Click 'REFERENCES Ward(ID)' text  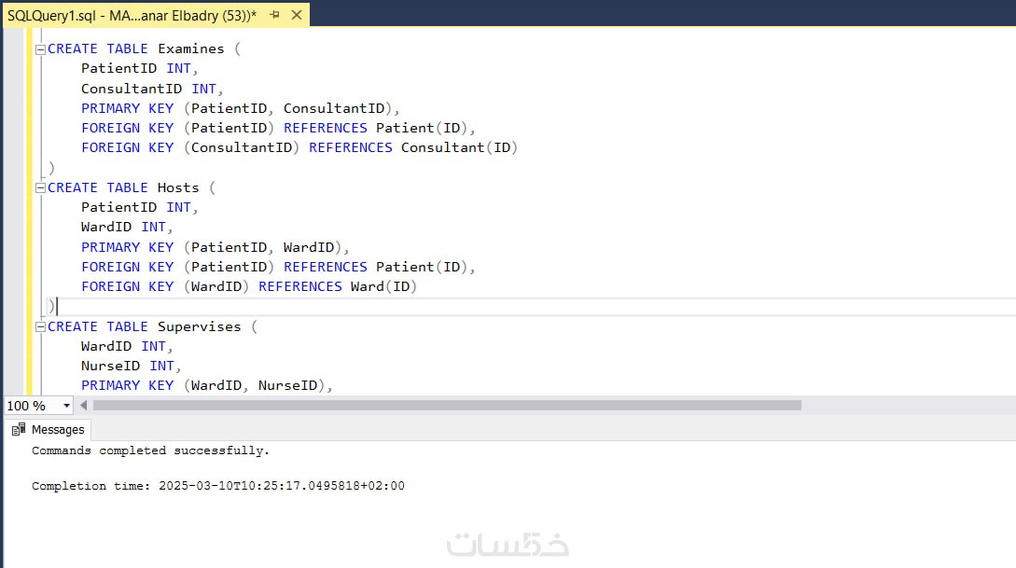[x=338, y=287]
